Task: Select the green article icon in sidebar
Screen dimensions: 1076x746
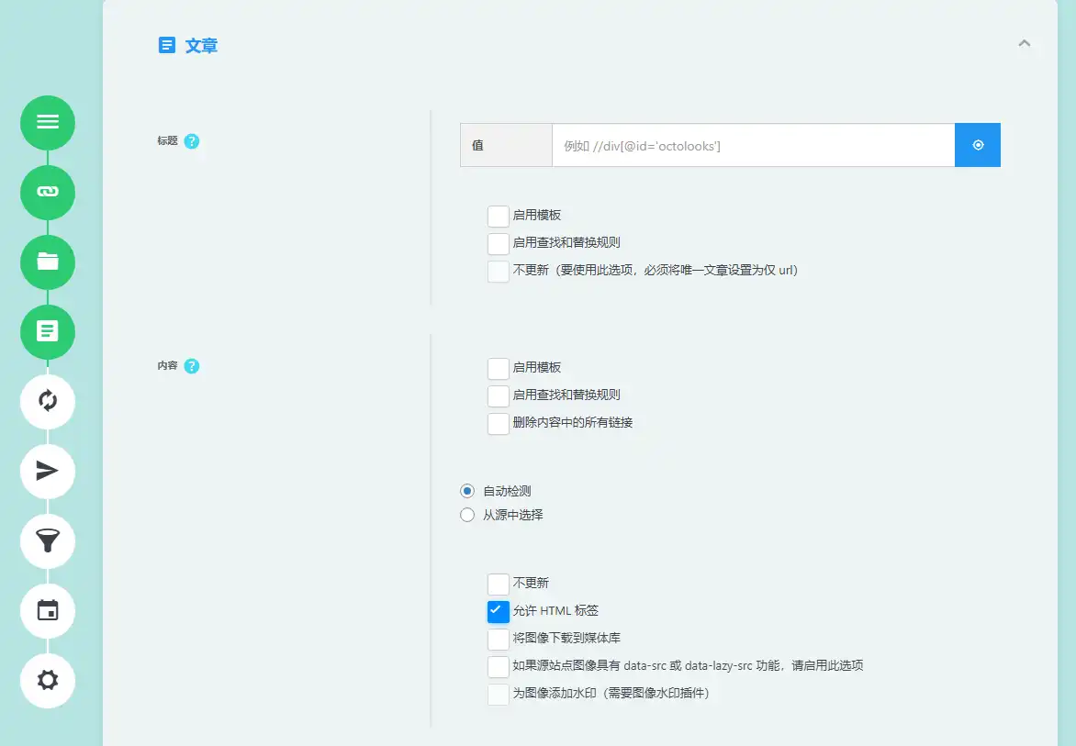Action: coord(47,332)
